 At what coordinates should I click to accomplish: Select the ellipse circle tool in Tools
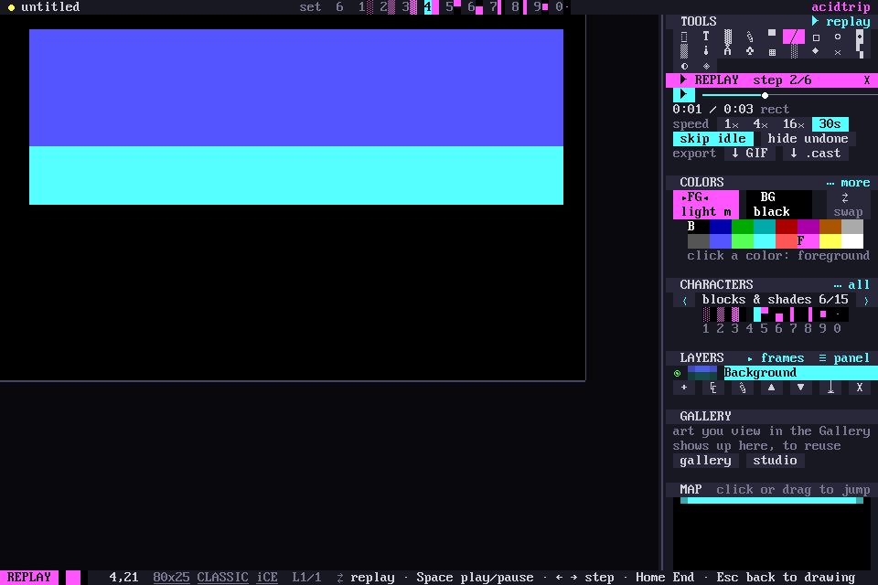838,37
